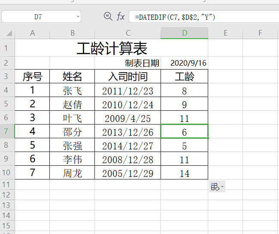Click the date cell 2011/12/23
This screenshot has width=279, height=234.
(x=128, y=90)
